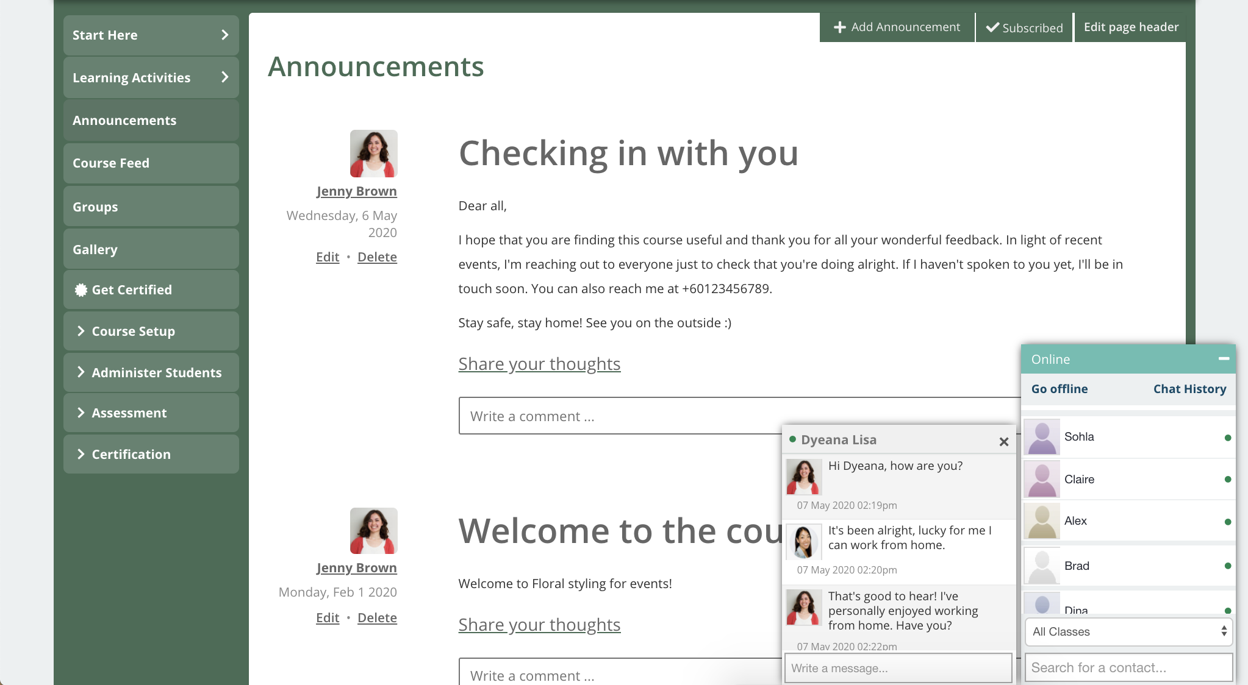1248x685 pixels.
Task: Close the Dyeana Lisa chat window
Action: point(1003,441)
